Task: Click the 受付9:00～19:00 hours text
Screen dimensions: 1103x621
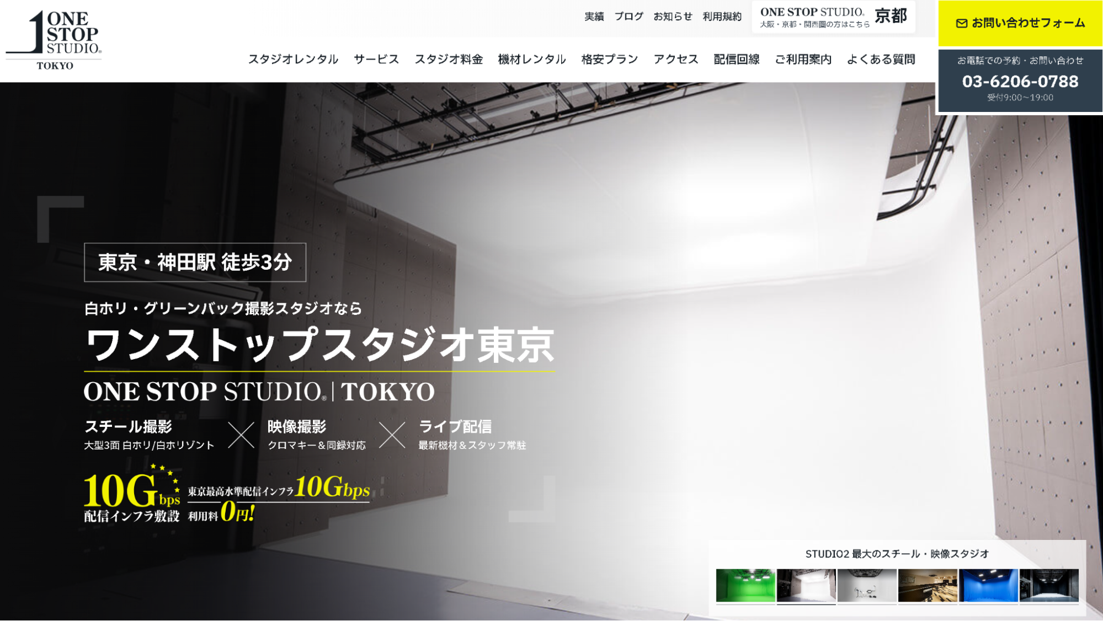Action: 1020,98
